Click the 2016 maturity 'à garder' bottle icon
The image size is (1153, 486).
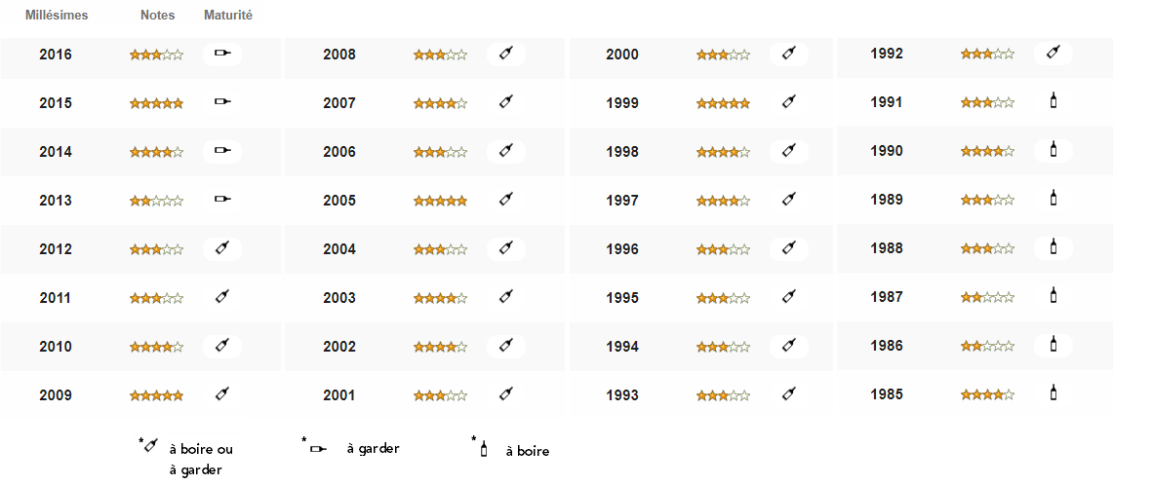222,53
